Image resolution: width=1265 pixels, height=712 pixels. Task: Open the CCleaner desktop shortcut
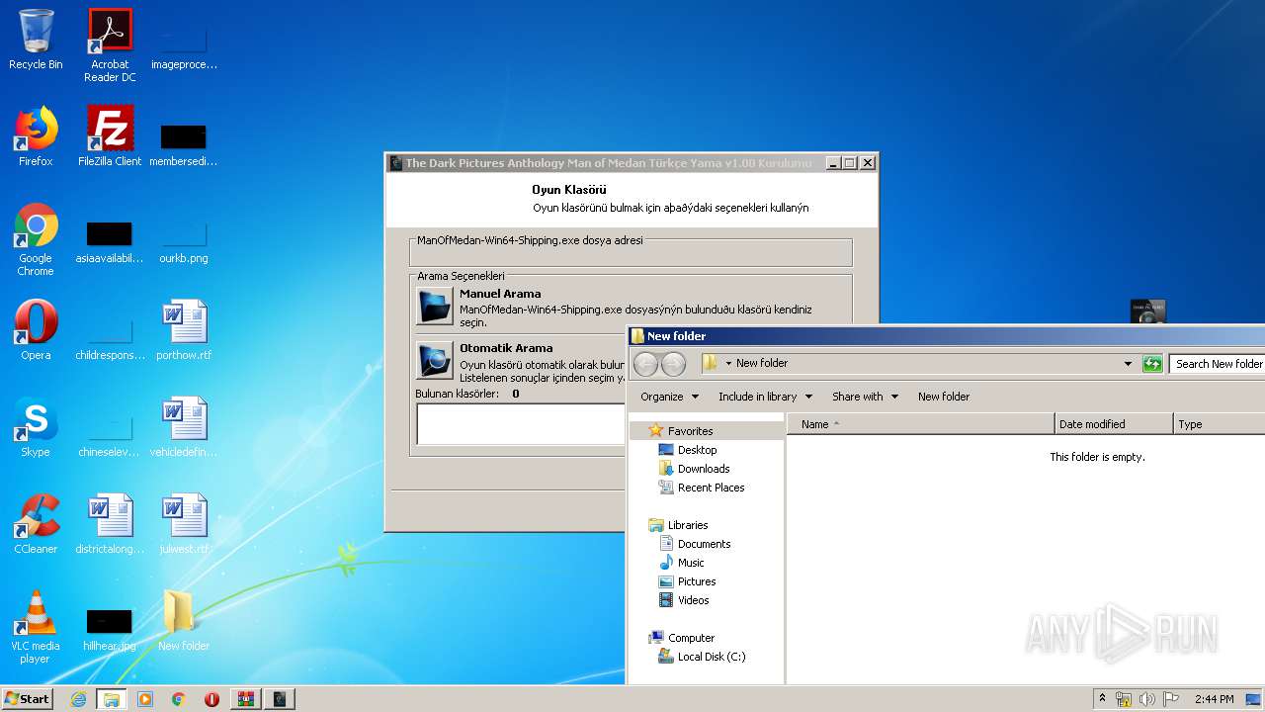[x=36, y=524]
